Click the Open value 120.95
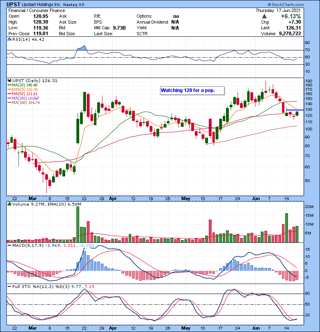Screen dimensions: 320x332 coord(41,16)
